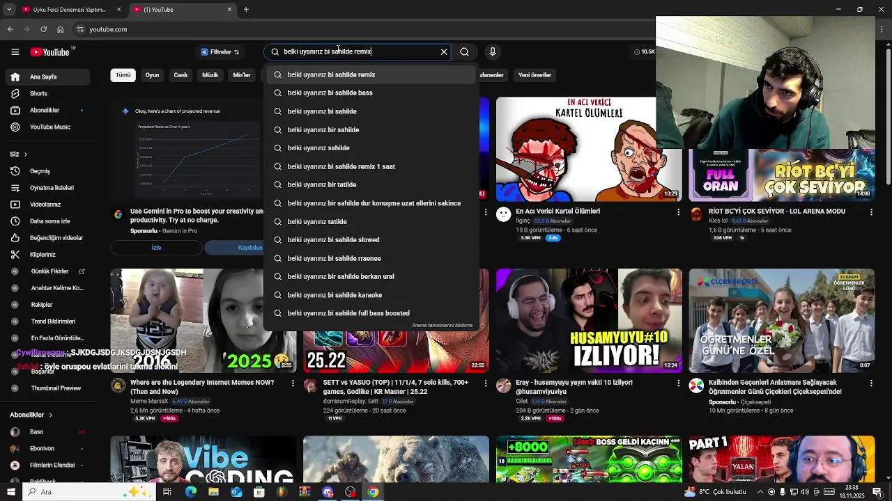Start voice search with the microphone icon
892x501 pixels.
click(493, 51)
